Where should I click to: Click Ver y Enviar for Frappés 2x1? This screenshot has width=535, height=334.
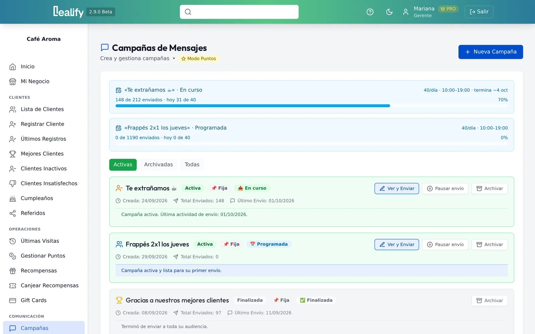click(x=397, y=244)
